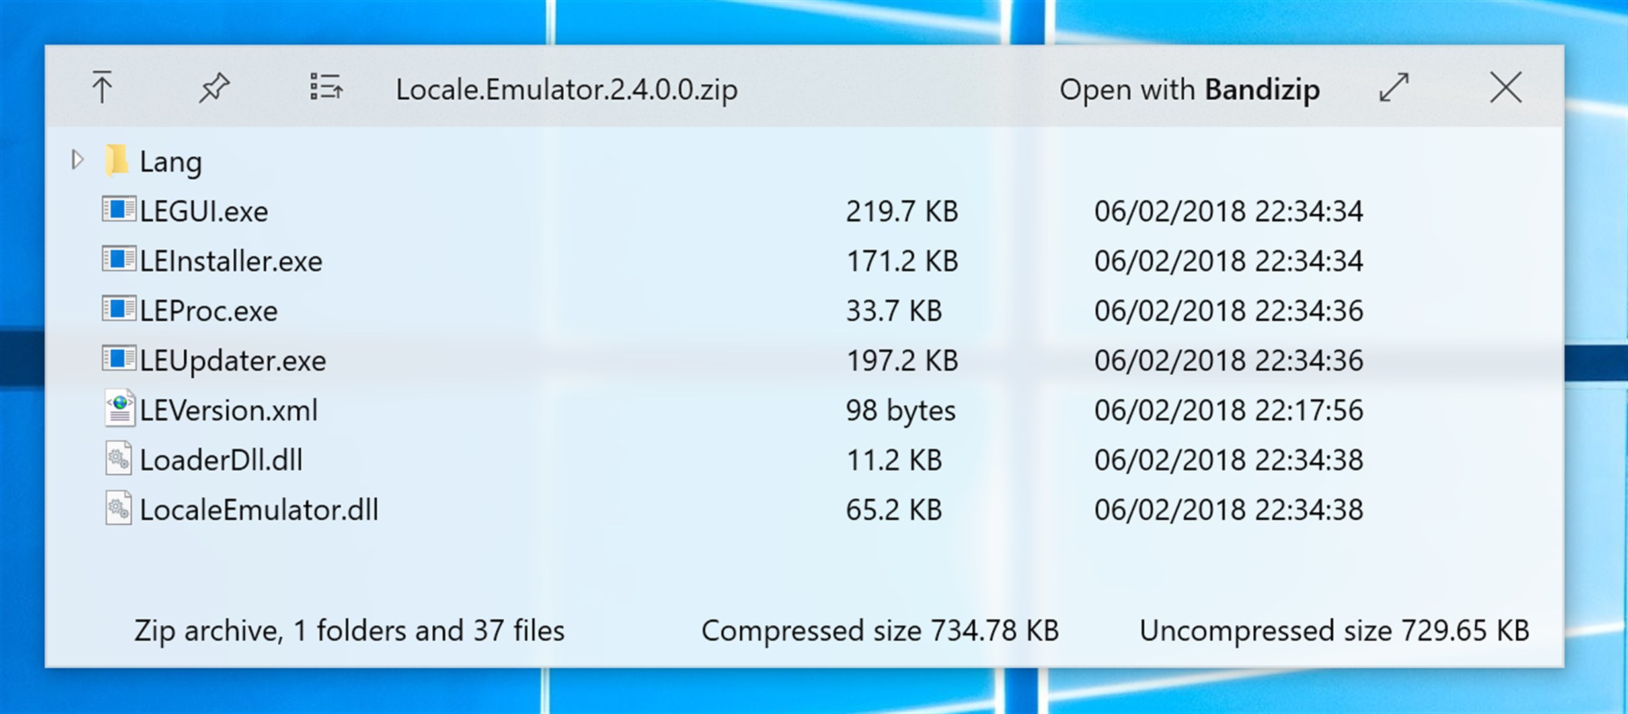Click the LEGUI.exe application icon
The height and width of the screenshot is (714, 1628).
(119, 210)
